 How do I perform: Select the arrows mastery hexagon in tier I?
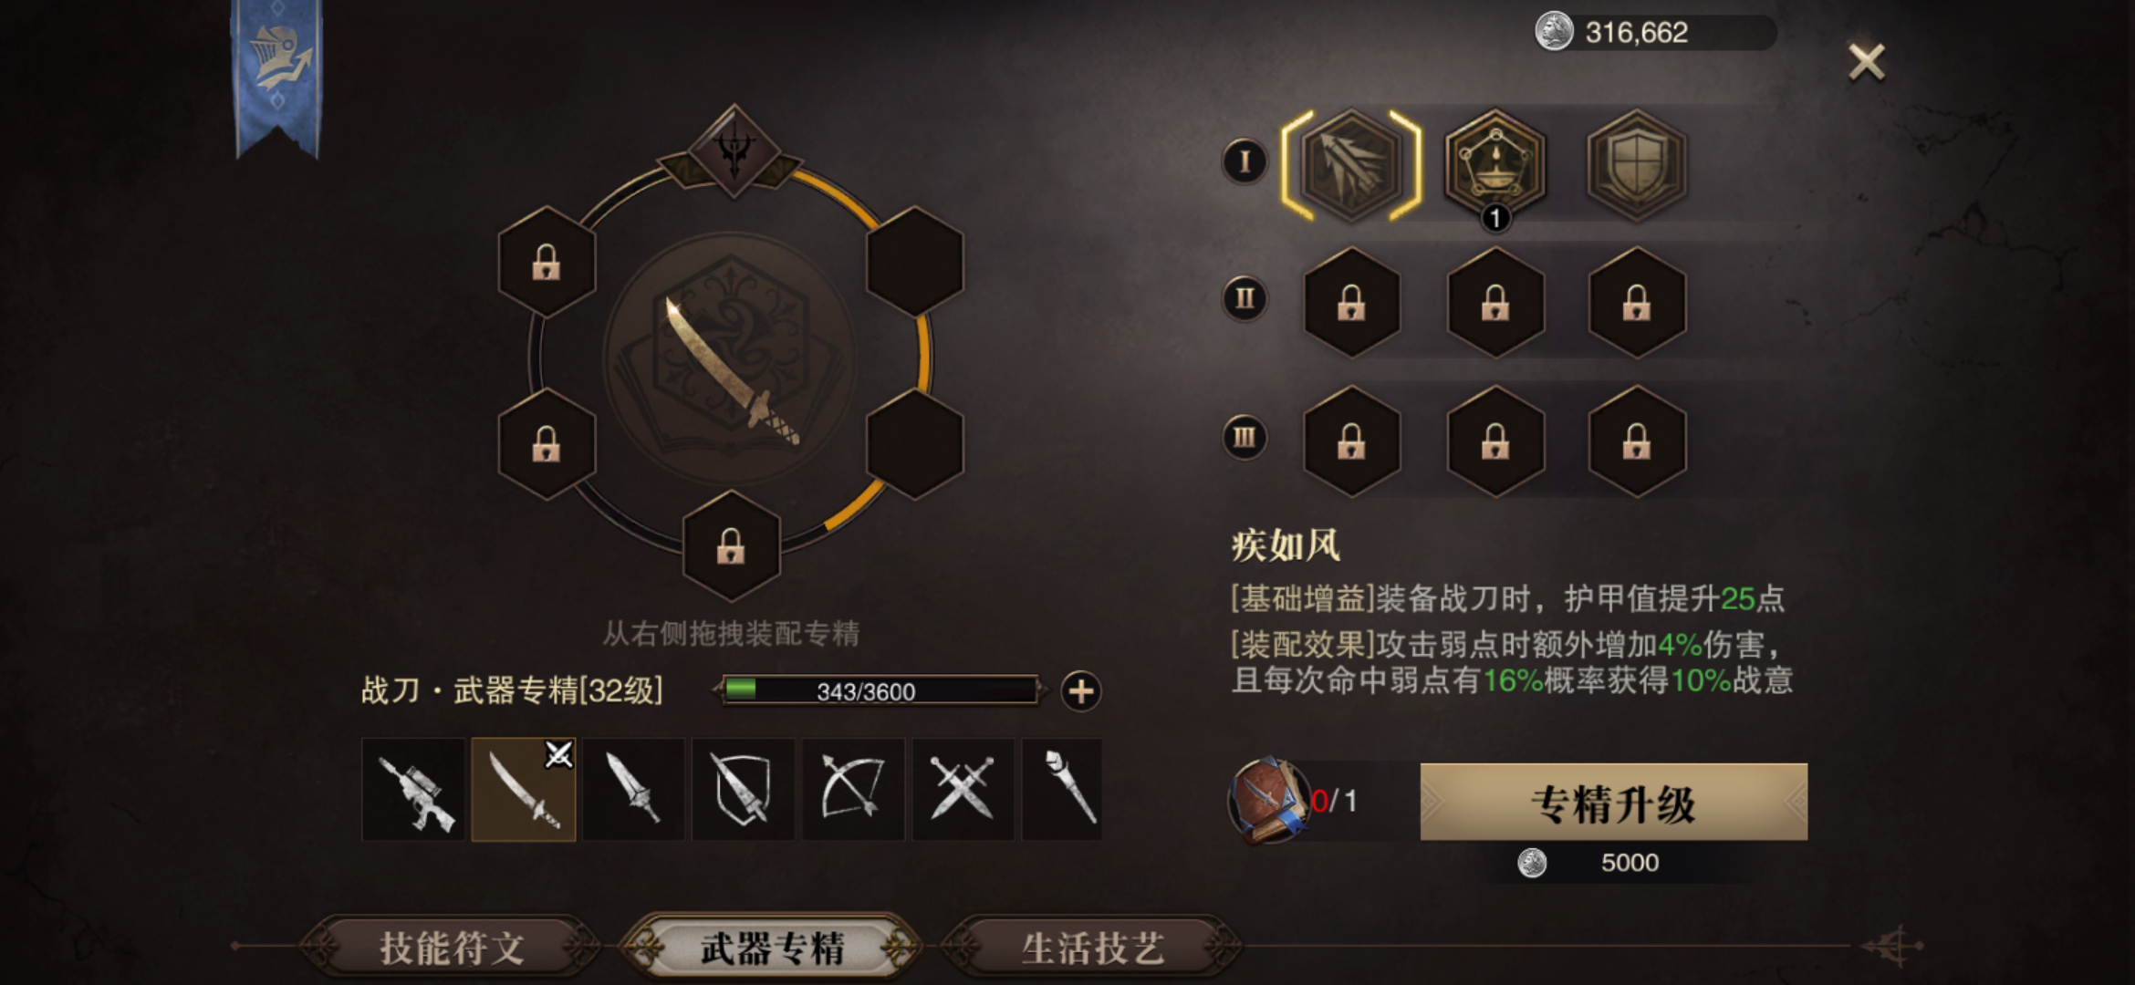point(1351,165)
